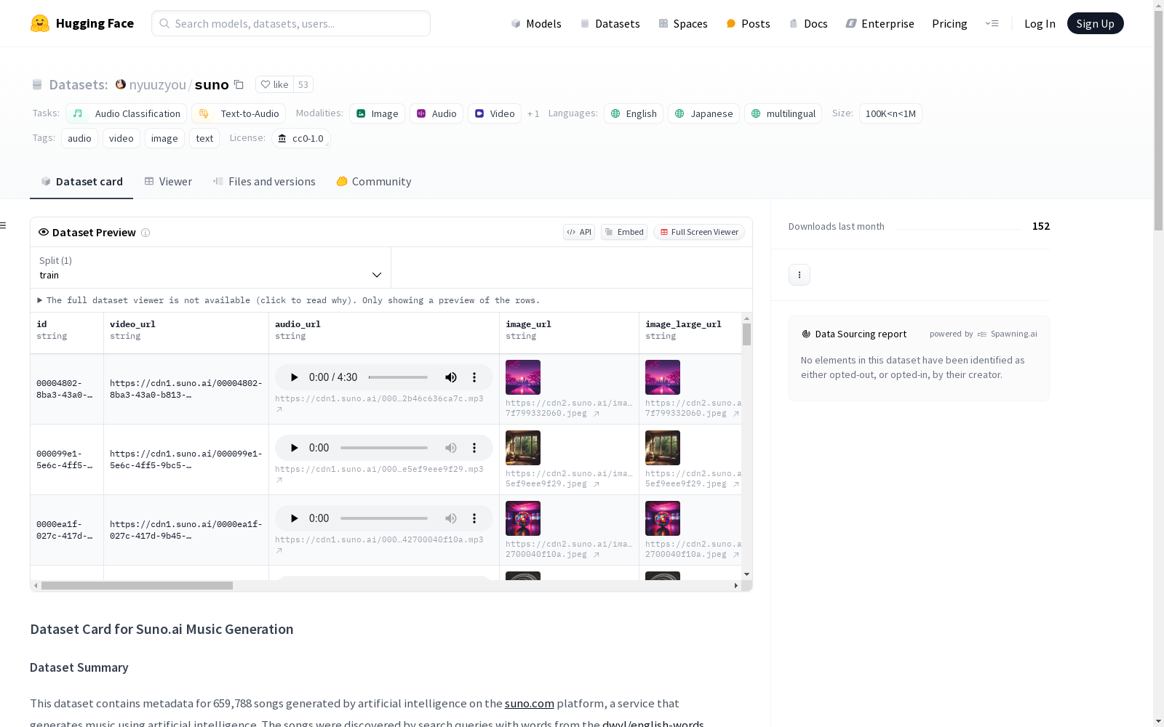Like the suno dataset
This screenshot has width=1164, height=727.
click(x=275, y=84)
